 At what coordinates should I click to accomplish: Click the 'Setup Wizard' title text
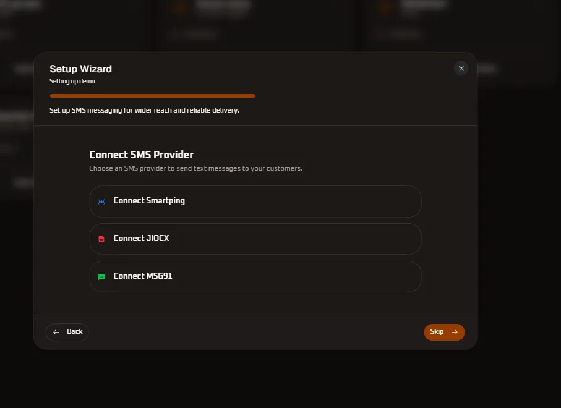point(80,69)
